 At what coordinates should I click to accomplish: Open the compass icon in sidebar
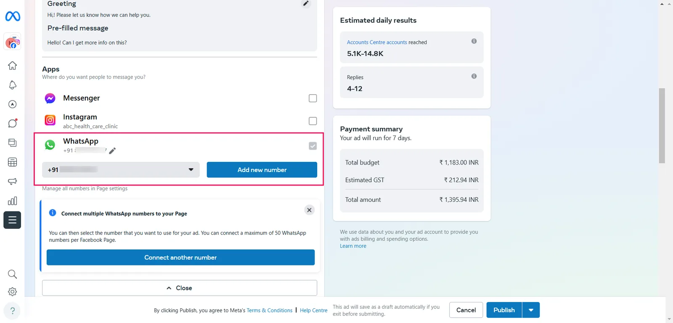pos(13,104)
